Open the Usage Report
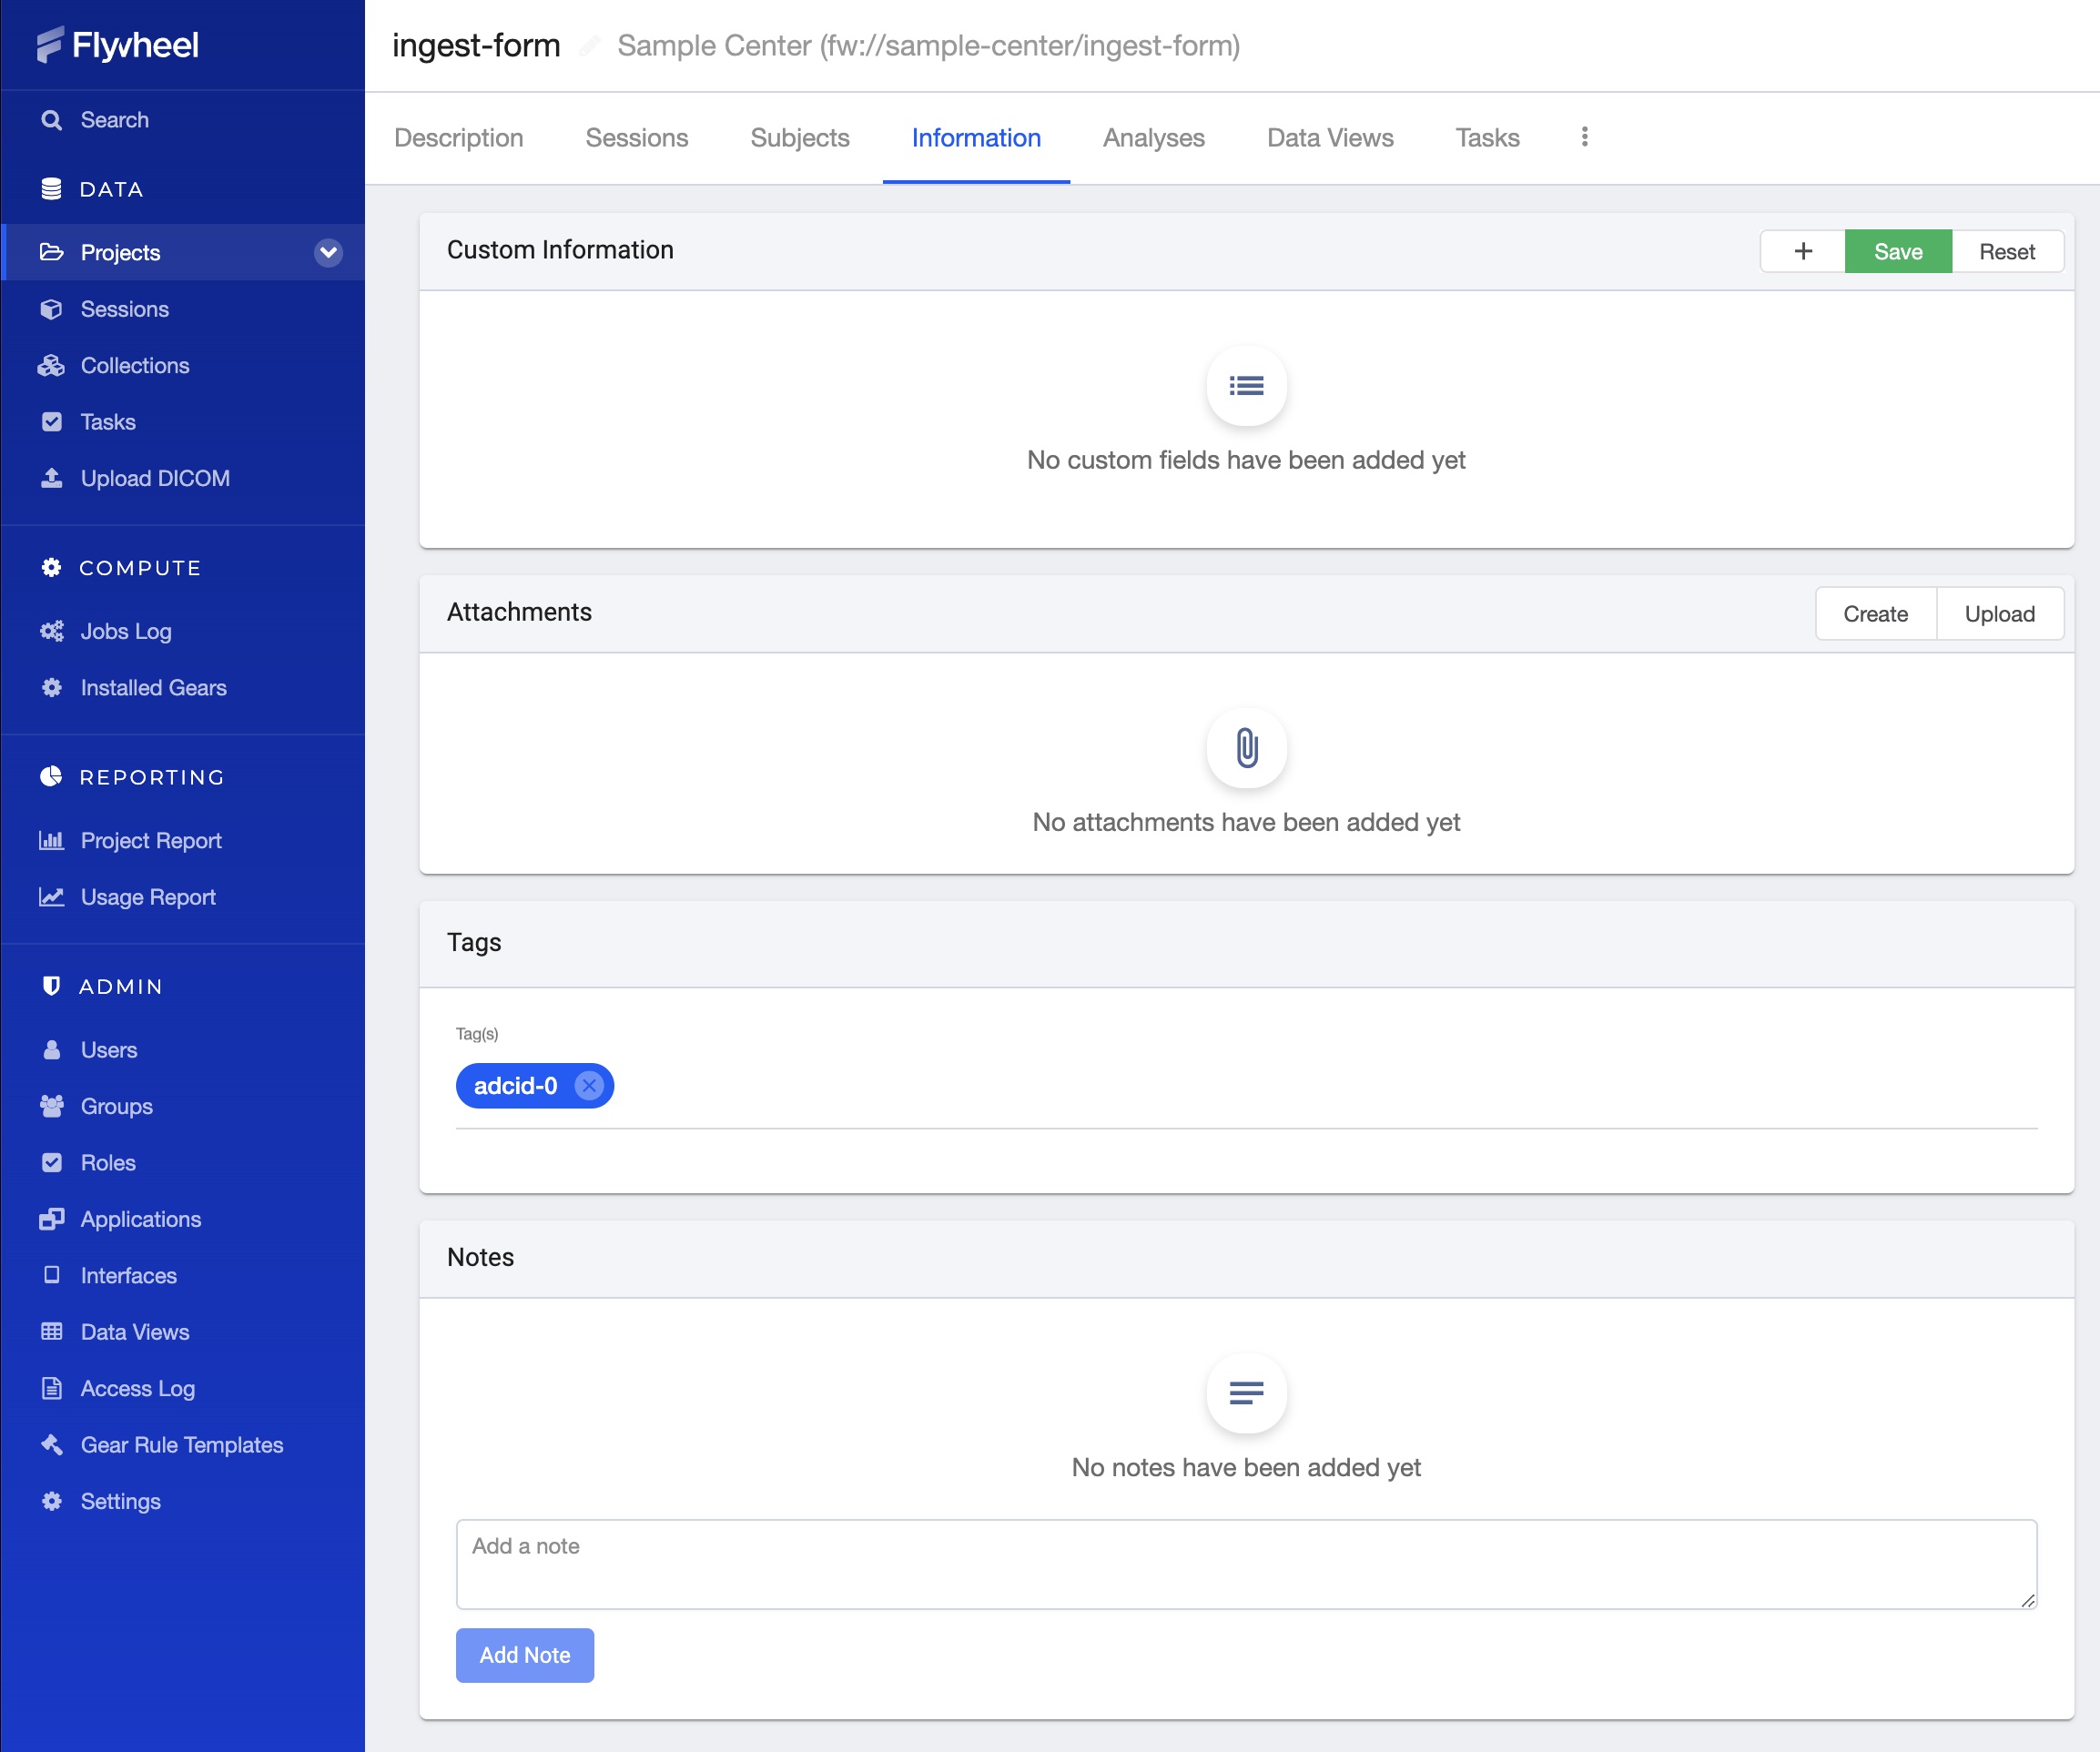This screenshot has height=1752, width=2100. coord(147,897)
